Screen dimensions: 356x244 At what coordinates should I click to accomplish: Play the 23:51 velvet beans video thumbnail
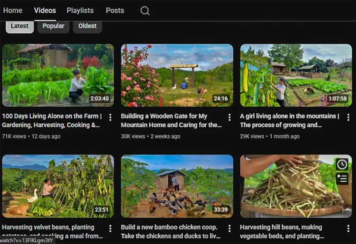click(x=58, y=186)
